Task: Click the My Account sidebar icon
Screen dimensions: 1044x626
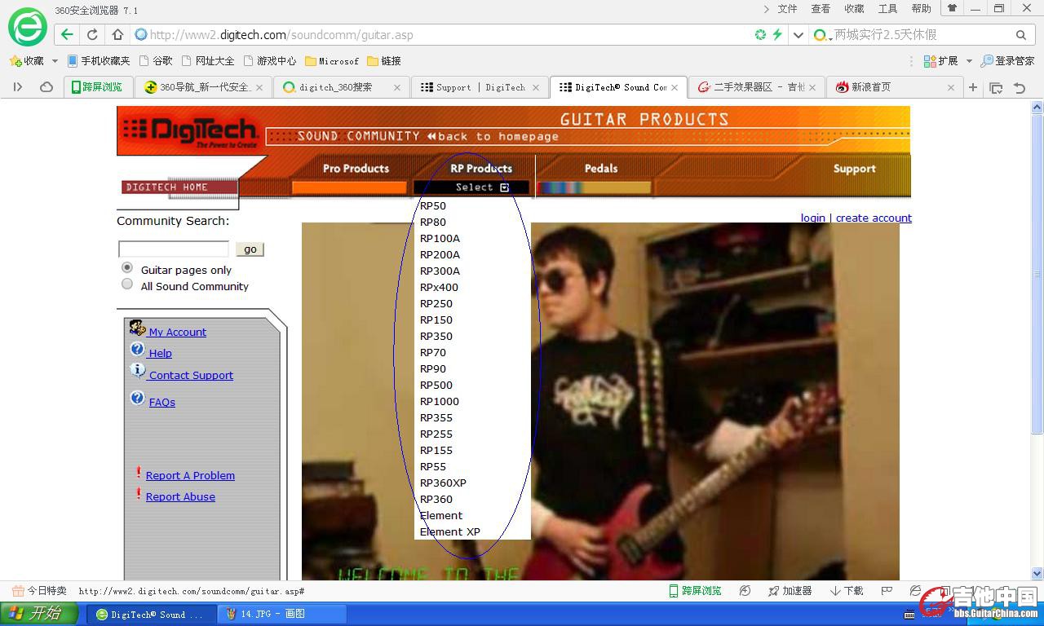Action: pos(137,328)
